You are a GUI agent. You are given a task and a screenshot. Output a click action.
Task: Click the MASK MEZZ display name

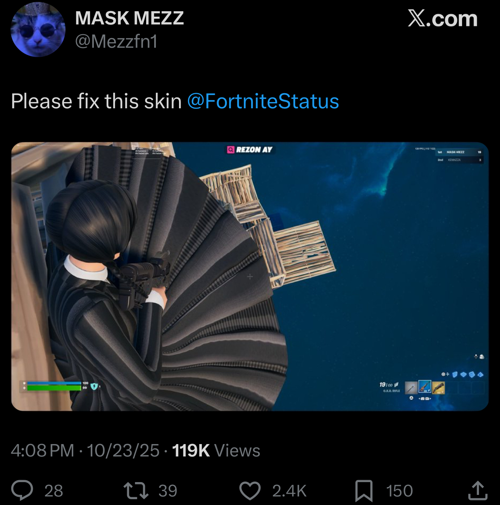tap(129, 18)
